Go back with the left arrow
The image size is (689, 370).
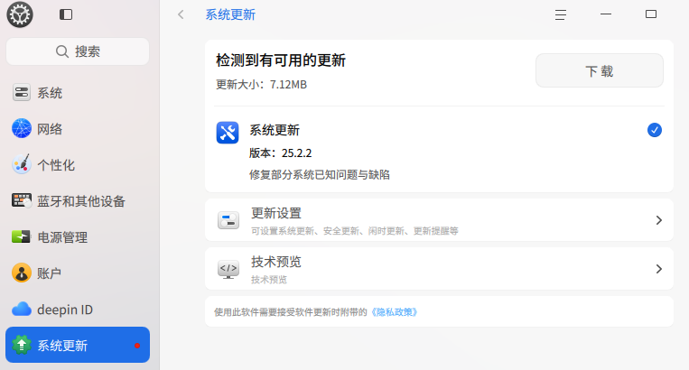[181, 14]
